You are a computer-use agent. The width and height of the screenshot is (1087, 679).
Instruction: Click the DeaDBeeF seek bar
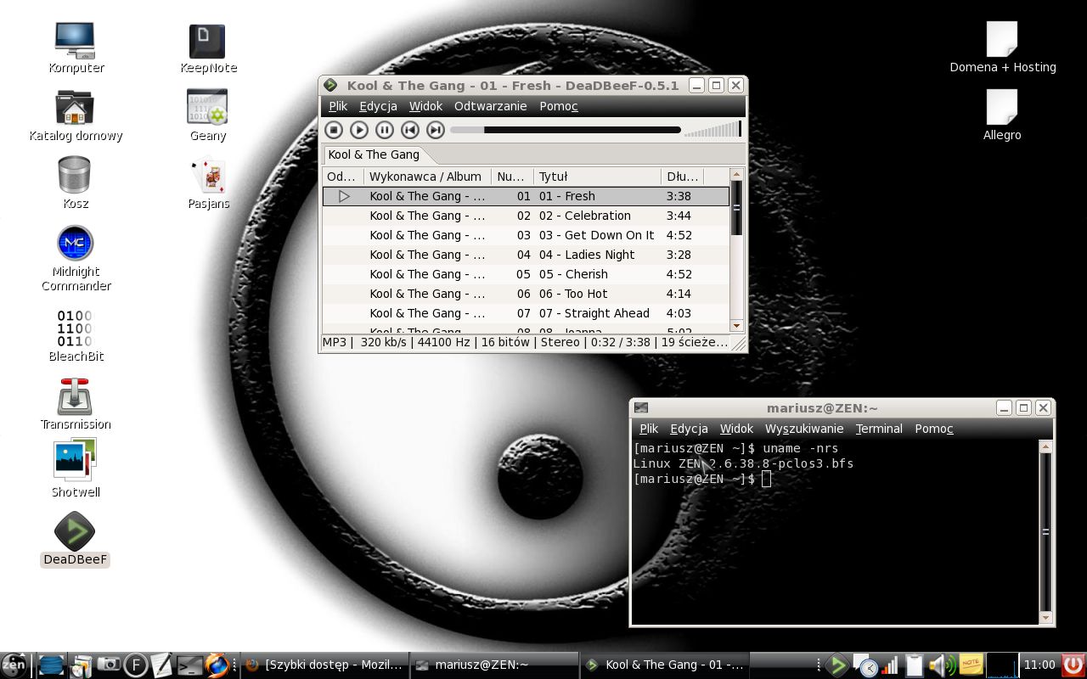(566, 130)
